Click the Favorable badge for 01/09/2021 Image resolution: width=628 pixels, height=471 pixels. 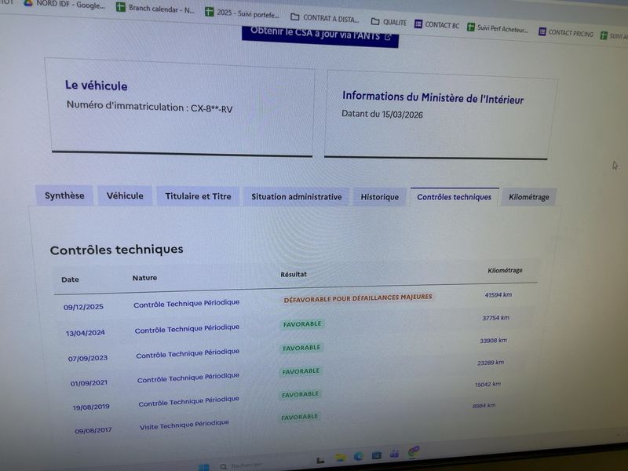coord(301,371)
